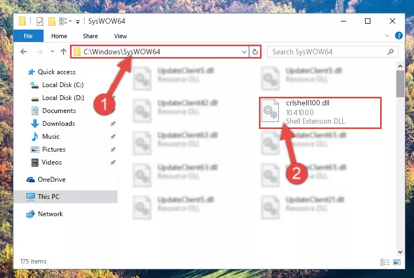Click the vertical scrollbar thumb
Image resolution: width=414 pixels, height=278 pixels.
pyautogui.click(x=400, y=84)
